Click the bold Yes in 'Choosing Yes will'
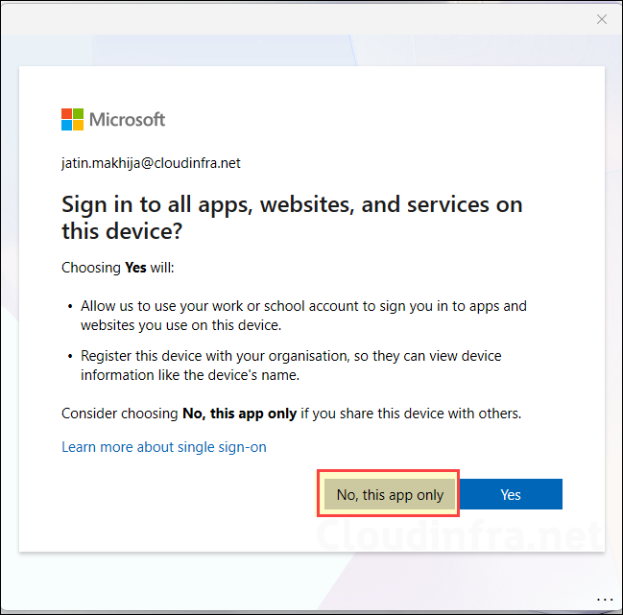The width and height of the screenshot is (623, 615). click(x=136, y=268)
